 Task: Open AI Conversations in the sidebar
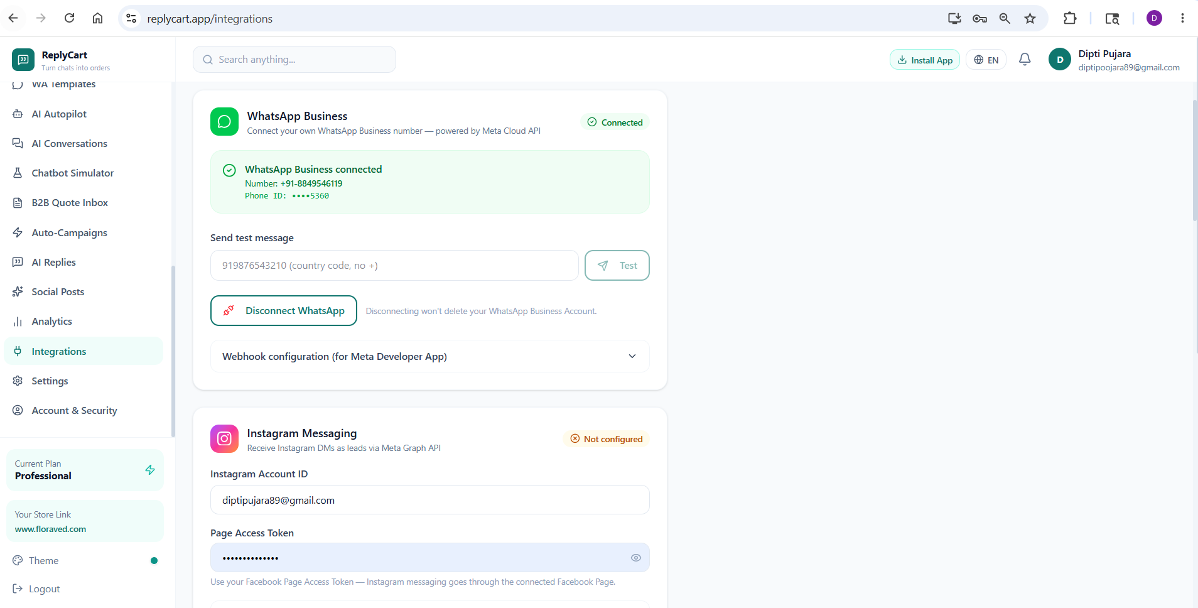[x=69, y=143]
